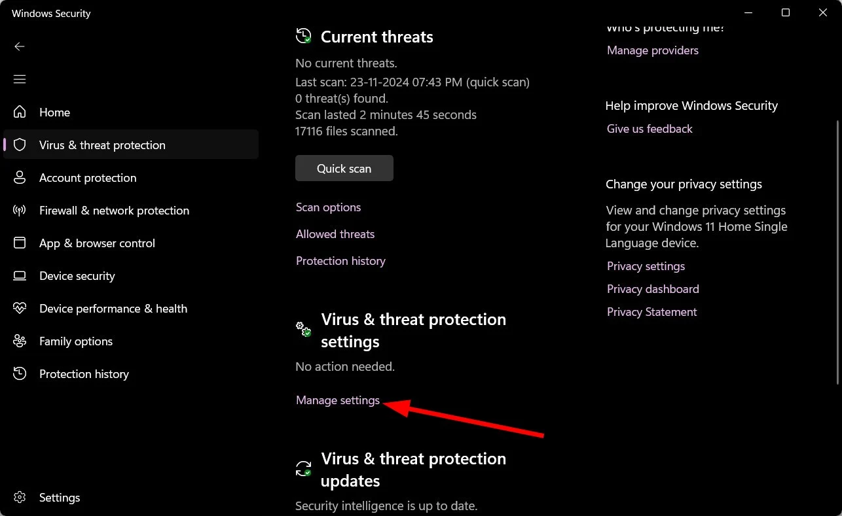Image resolution: width=842 pixels, height=516 pixels.
Task: Toggle the hamburger navigation menu
Action: point(20,79)
